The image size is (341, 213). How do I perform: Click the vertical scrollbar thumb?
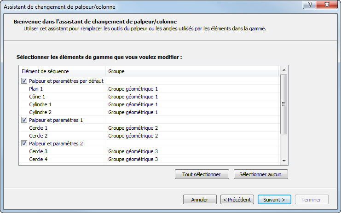point(284,104)
